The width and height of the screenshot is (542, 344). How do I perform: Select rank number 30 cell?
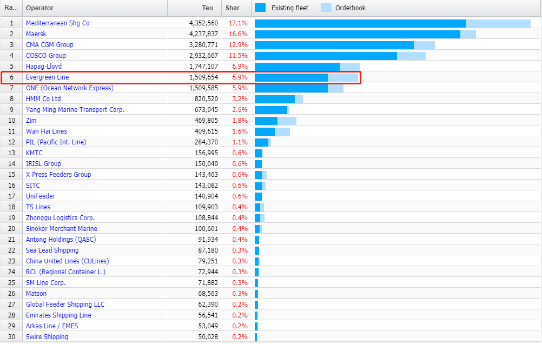coord(12,337)
